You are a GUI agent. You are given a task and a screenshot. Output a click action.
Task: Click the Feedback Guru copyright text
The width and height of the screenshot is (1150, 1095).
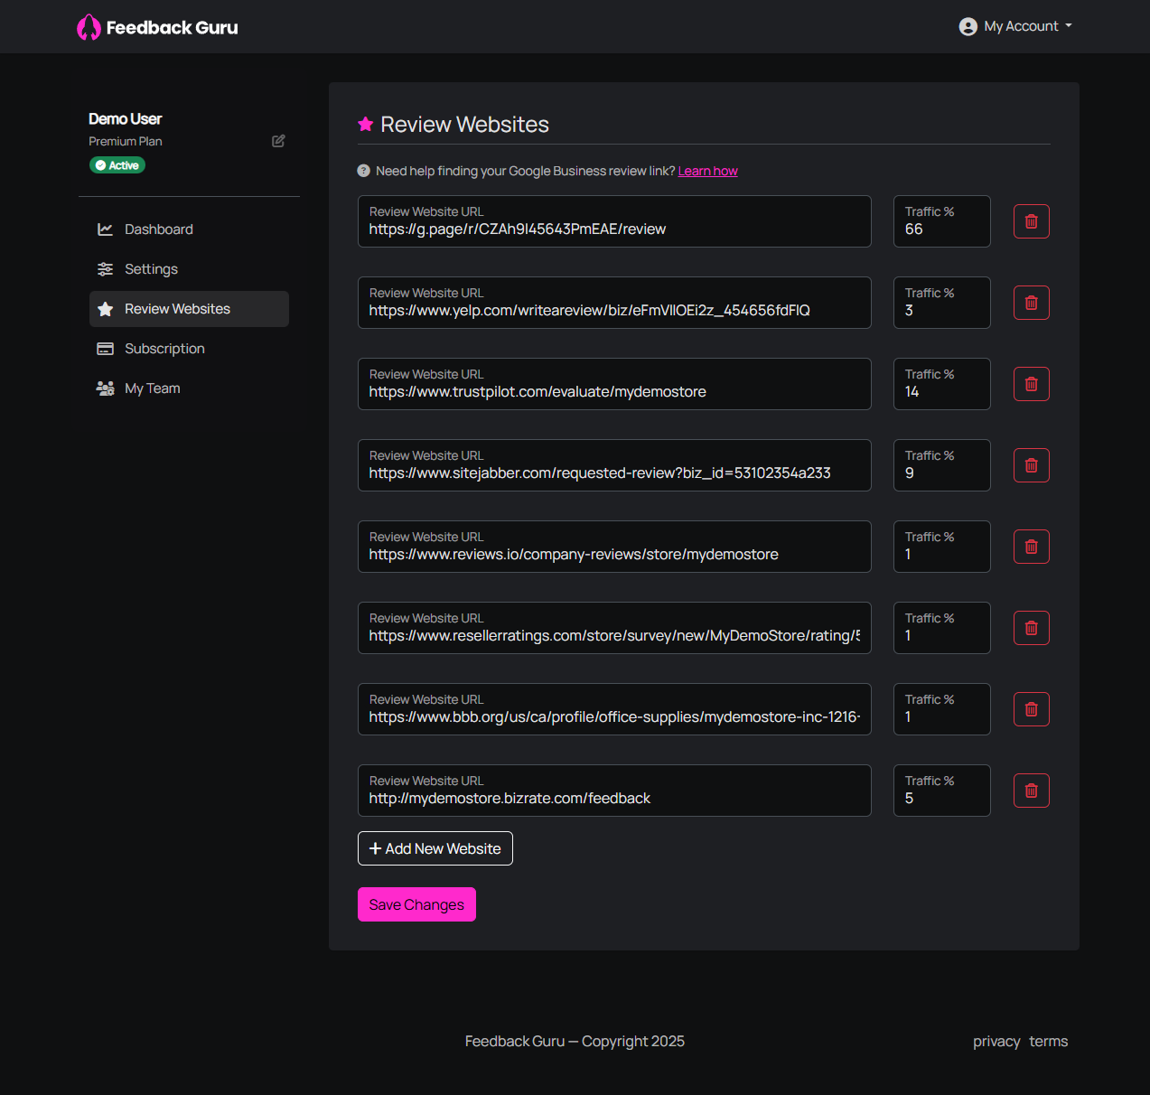pos(575,1042)
